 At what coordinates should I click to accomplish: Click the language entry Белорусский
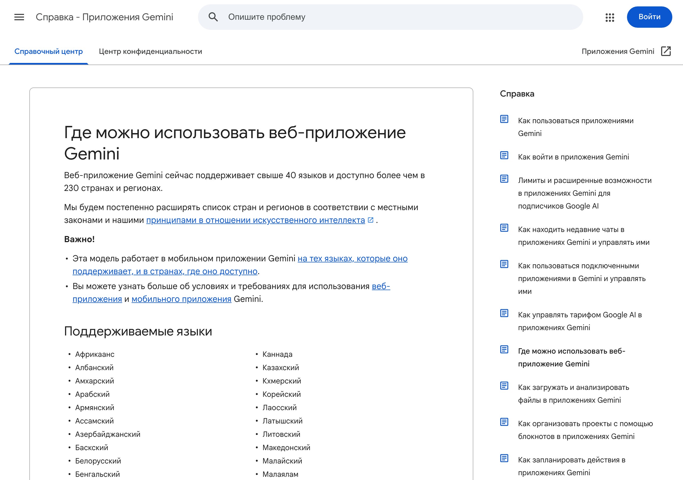click(x=98, y=461)
